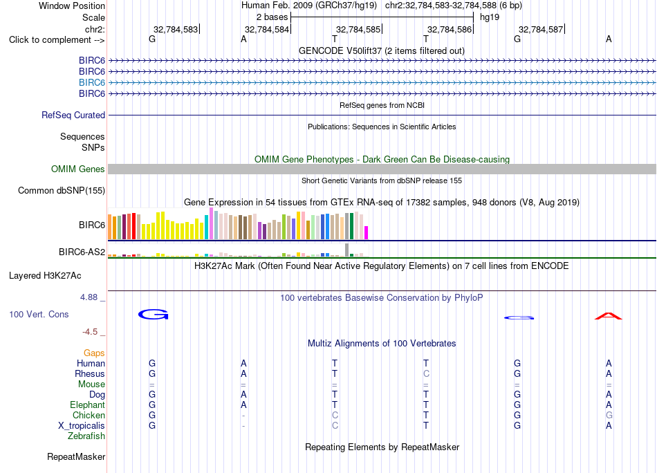Click the BIRC6 GTEx expression bar chart
657x473 pixels.
click(238, 225)
